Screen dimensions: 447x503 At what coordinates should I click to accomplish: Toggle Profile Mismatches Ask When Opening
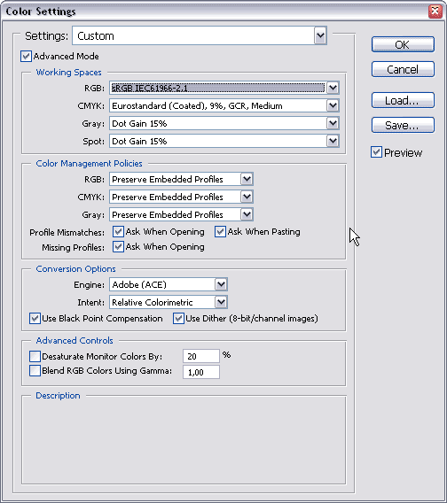point(118,232)
